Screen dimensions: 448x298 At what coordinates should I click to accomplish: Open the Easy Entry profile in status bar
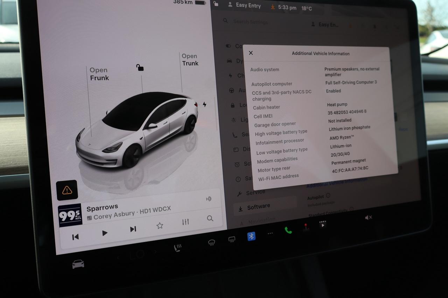244,5
